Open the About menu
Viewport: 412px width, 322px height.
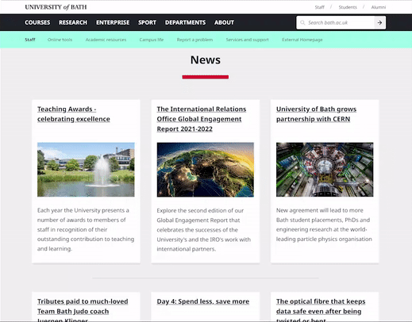pyautogui.click(x=224, y=22)
